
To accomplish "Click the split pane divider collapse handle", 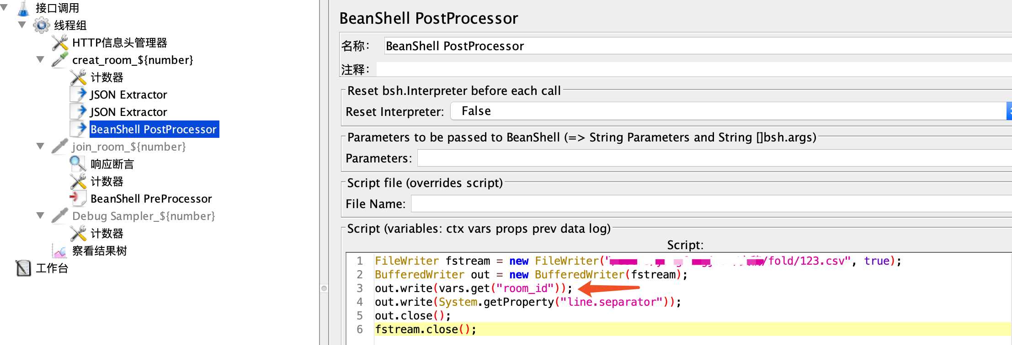I will pyautogui.click(x=324, y=288).
